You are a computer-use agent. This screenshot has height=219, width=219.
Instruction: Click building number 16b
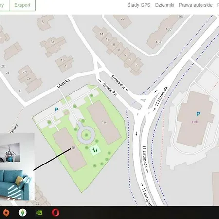click(168, 29)
